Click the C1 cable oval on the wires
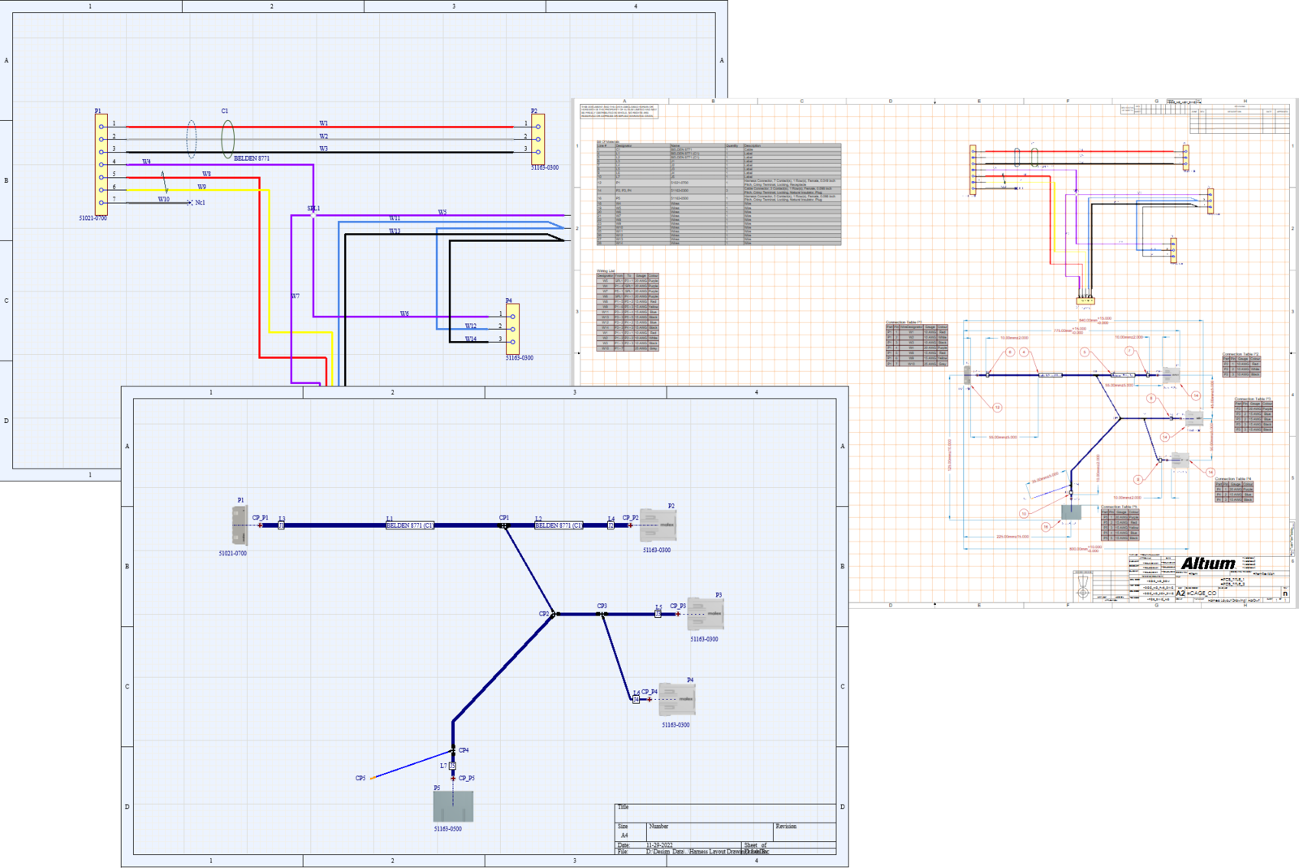The image size is (1299, 868). 228,139
